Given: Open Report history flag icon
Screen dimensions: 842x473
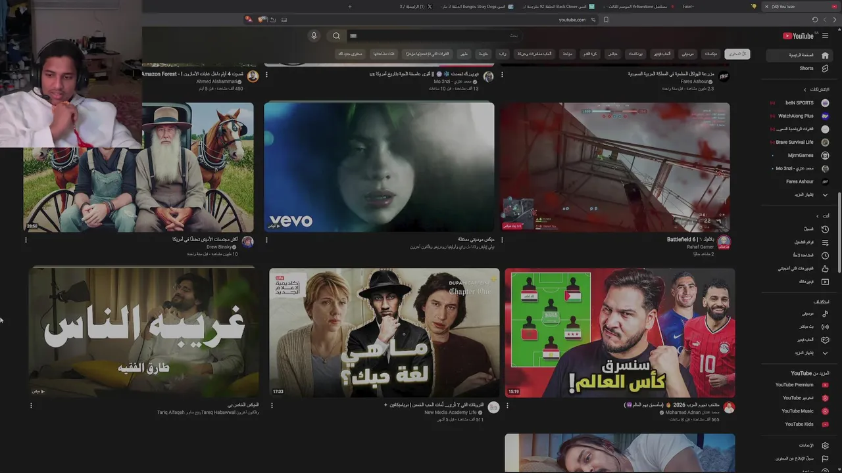Looking at the screenshot, I should click(x=825, y=459).
